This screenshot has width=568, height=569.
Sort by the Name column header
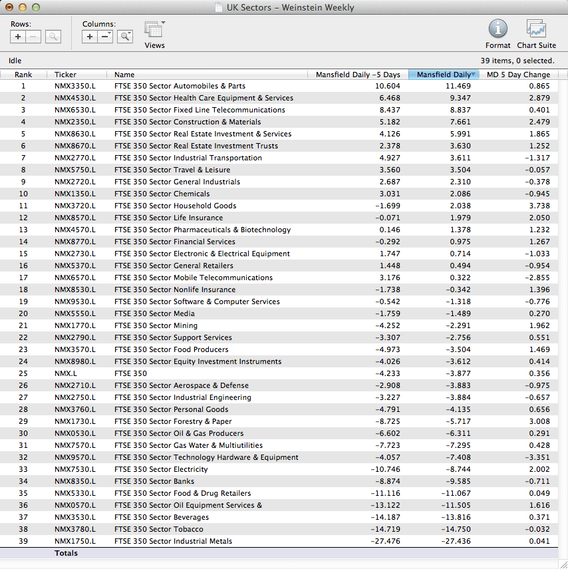[x=124, y=75]
